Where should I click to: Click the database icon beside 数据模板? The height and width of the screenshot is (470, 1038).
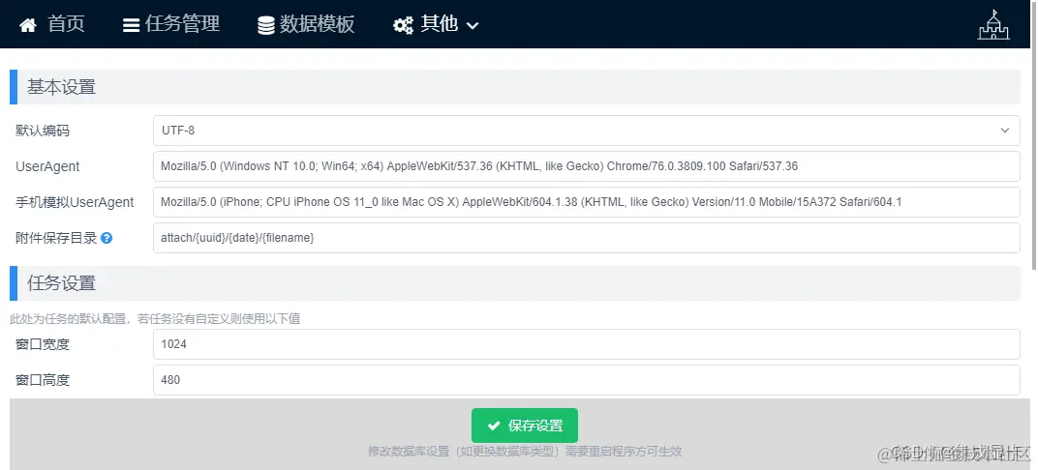coord(266,26)
